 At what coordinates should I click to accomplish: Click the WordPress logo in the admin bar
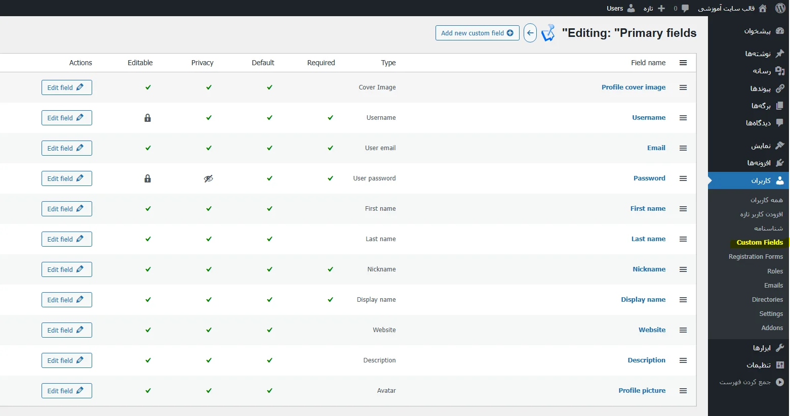click(x=780, y=8)
